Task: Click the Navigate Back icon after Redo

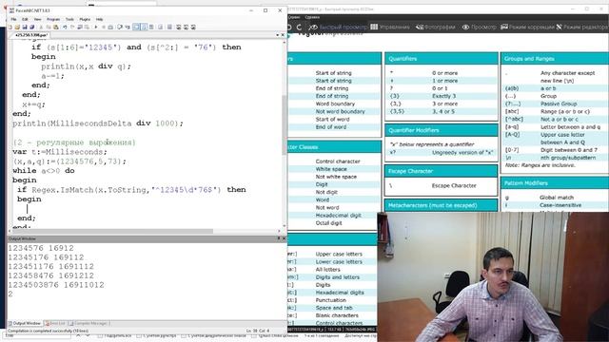Action: pos(80,28)
